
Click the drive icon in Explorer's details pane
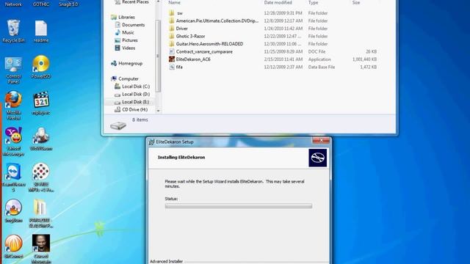118,125
